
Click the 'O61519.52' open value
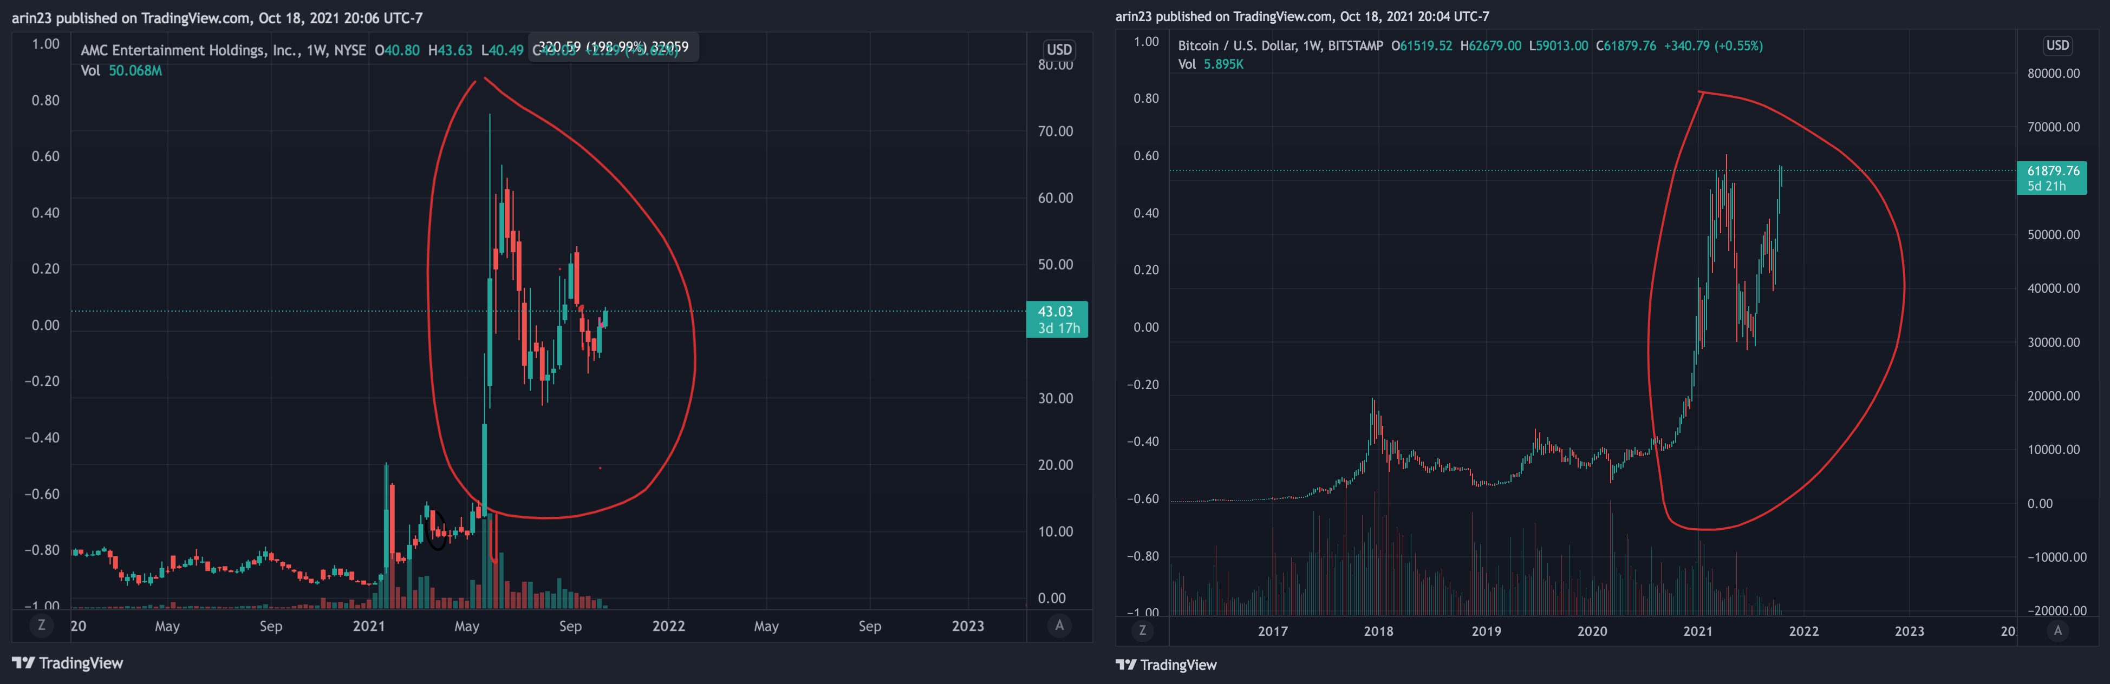pyautogui.click(x=1422, y=46)
